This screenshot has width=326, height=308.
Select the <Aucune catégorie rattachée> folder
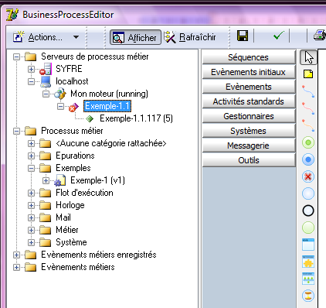tap(111, 143)
